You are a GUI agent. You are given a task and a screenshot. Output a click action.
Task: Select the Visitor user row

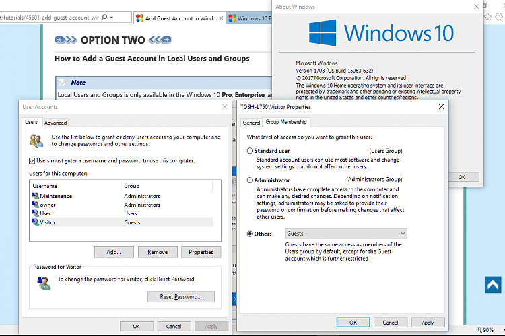[123, 222]
